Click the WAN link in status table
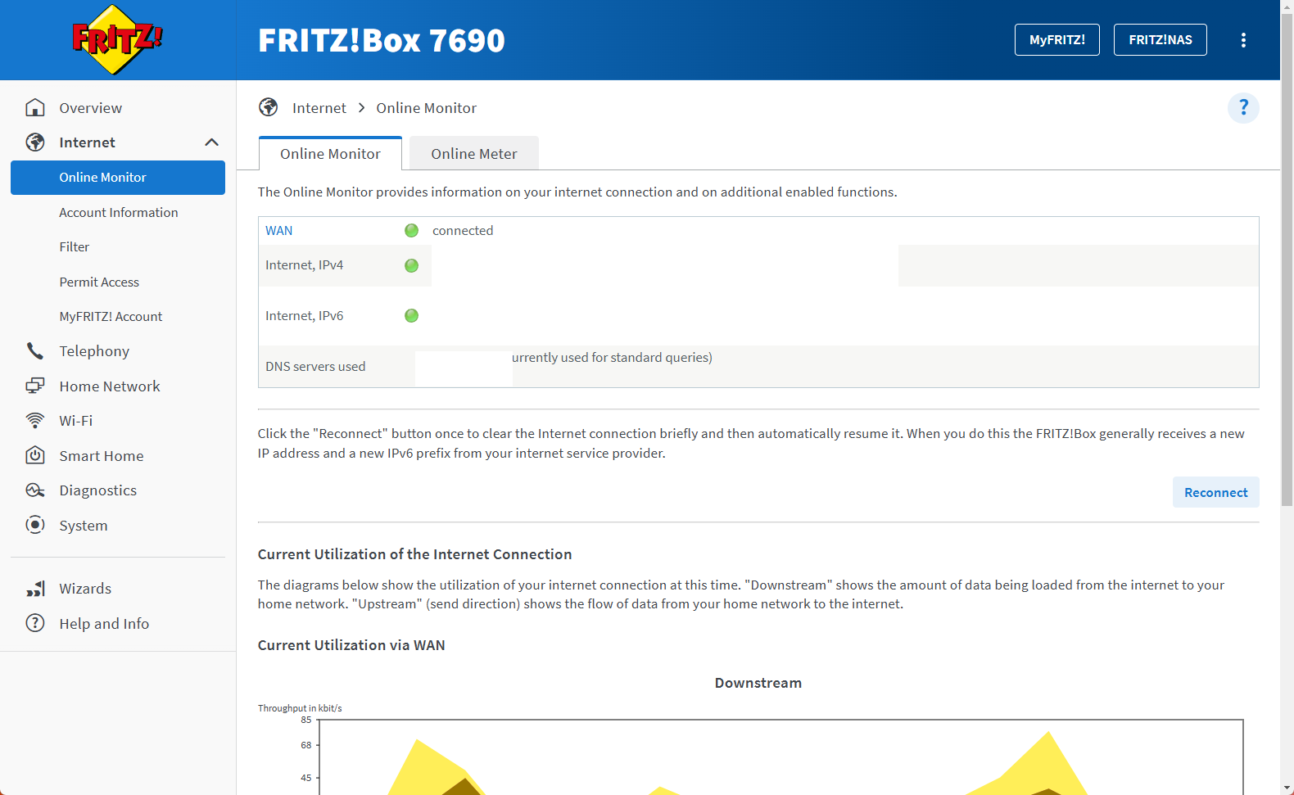This screenshot has height=795, width=1294. [x=278, y=231]
